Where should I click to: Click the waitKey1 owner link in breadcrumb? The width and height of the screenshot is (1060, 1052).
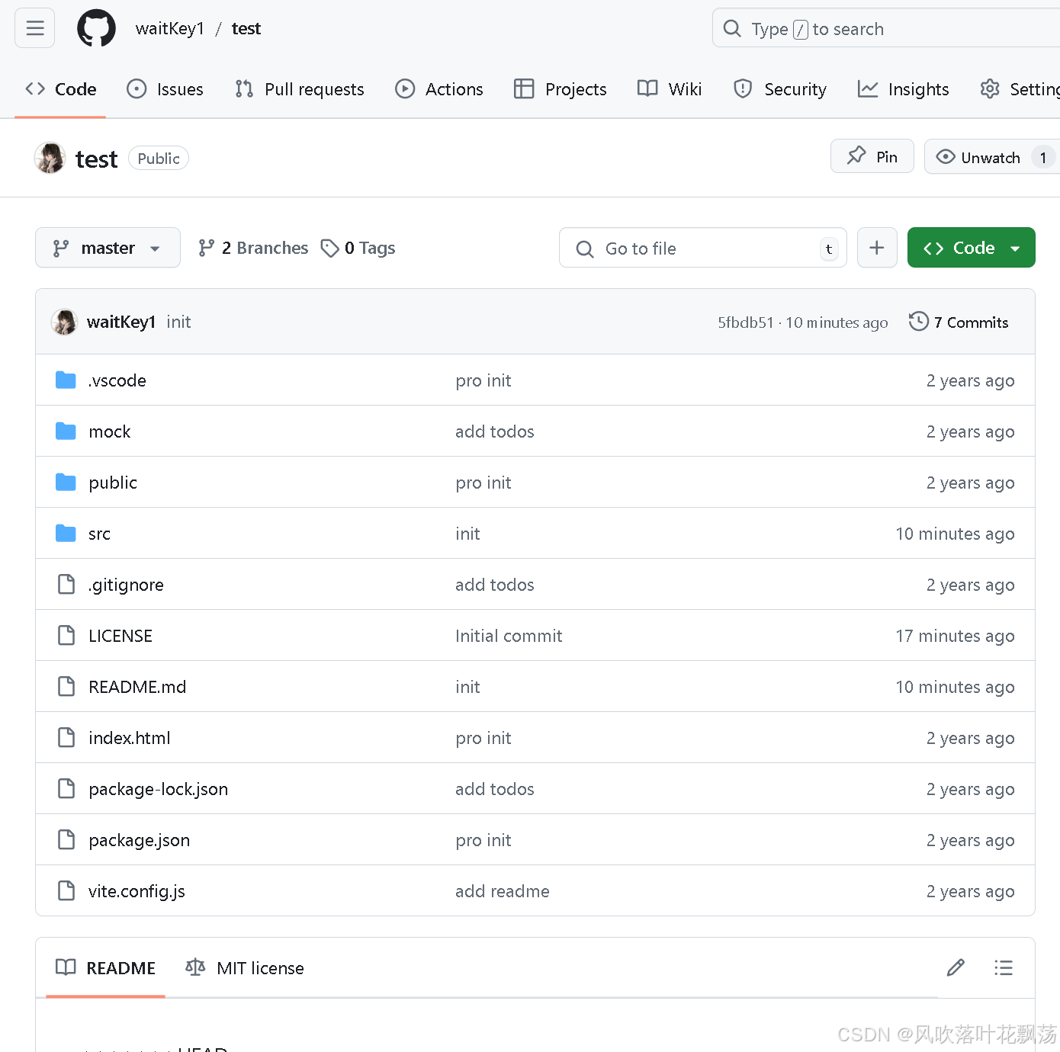(x=170, y=28)
